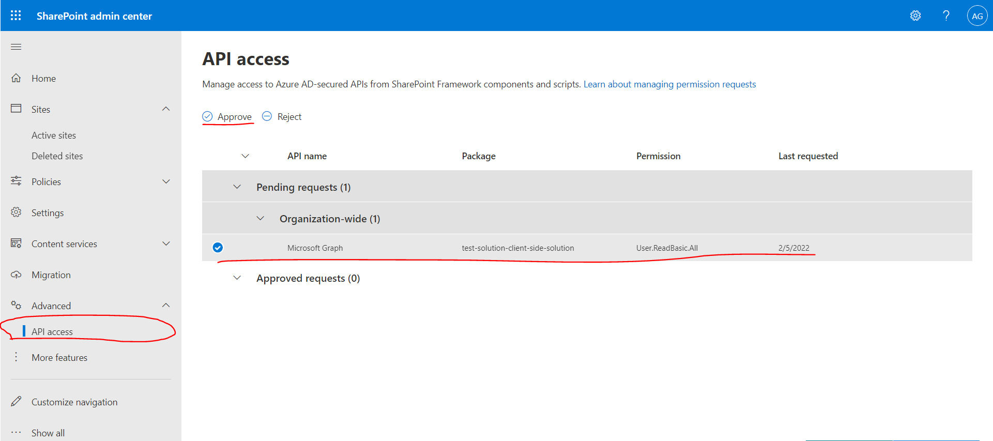Click the Customize navigation pencil icon
993x441 pixels.
tap(16, 402)
